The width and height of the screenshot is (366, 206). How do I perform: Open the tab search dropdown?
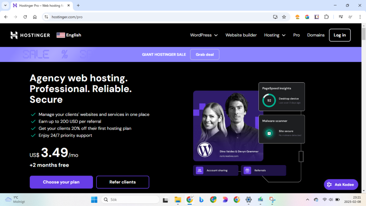[x=5, y=5]
